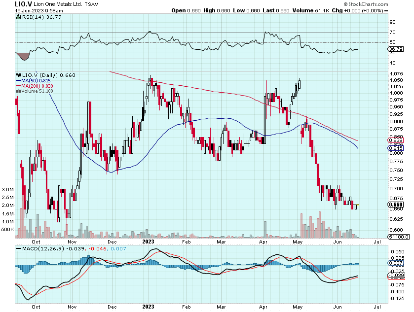Click the 50 level on the RSI axis
The width and height of the screenshot is (414, 312).
[393, 42]
